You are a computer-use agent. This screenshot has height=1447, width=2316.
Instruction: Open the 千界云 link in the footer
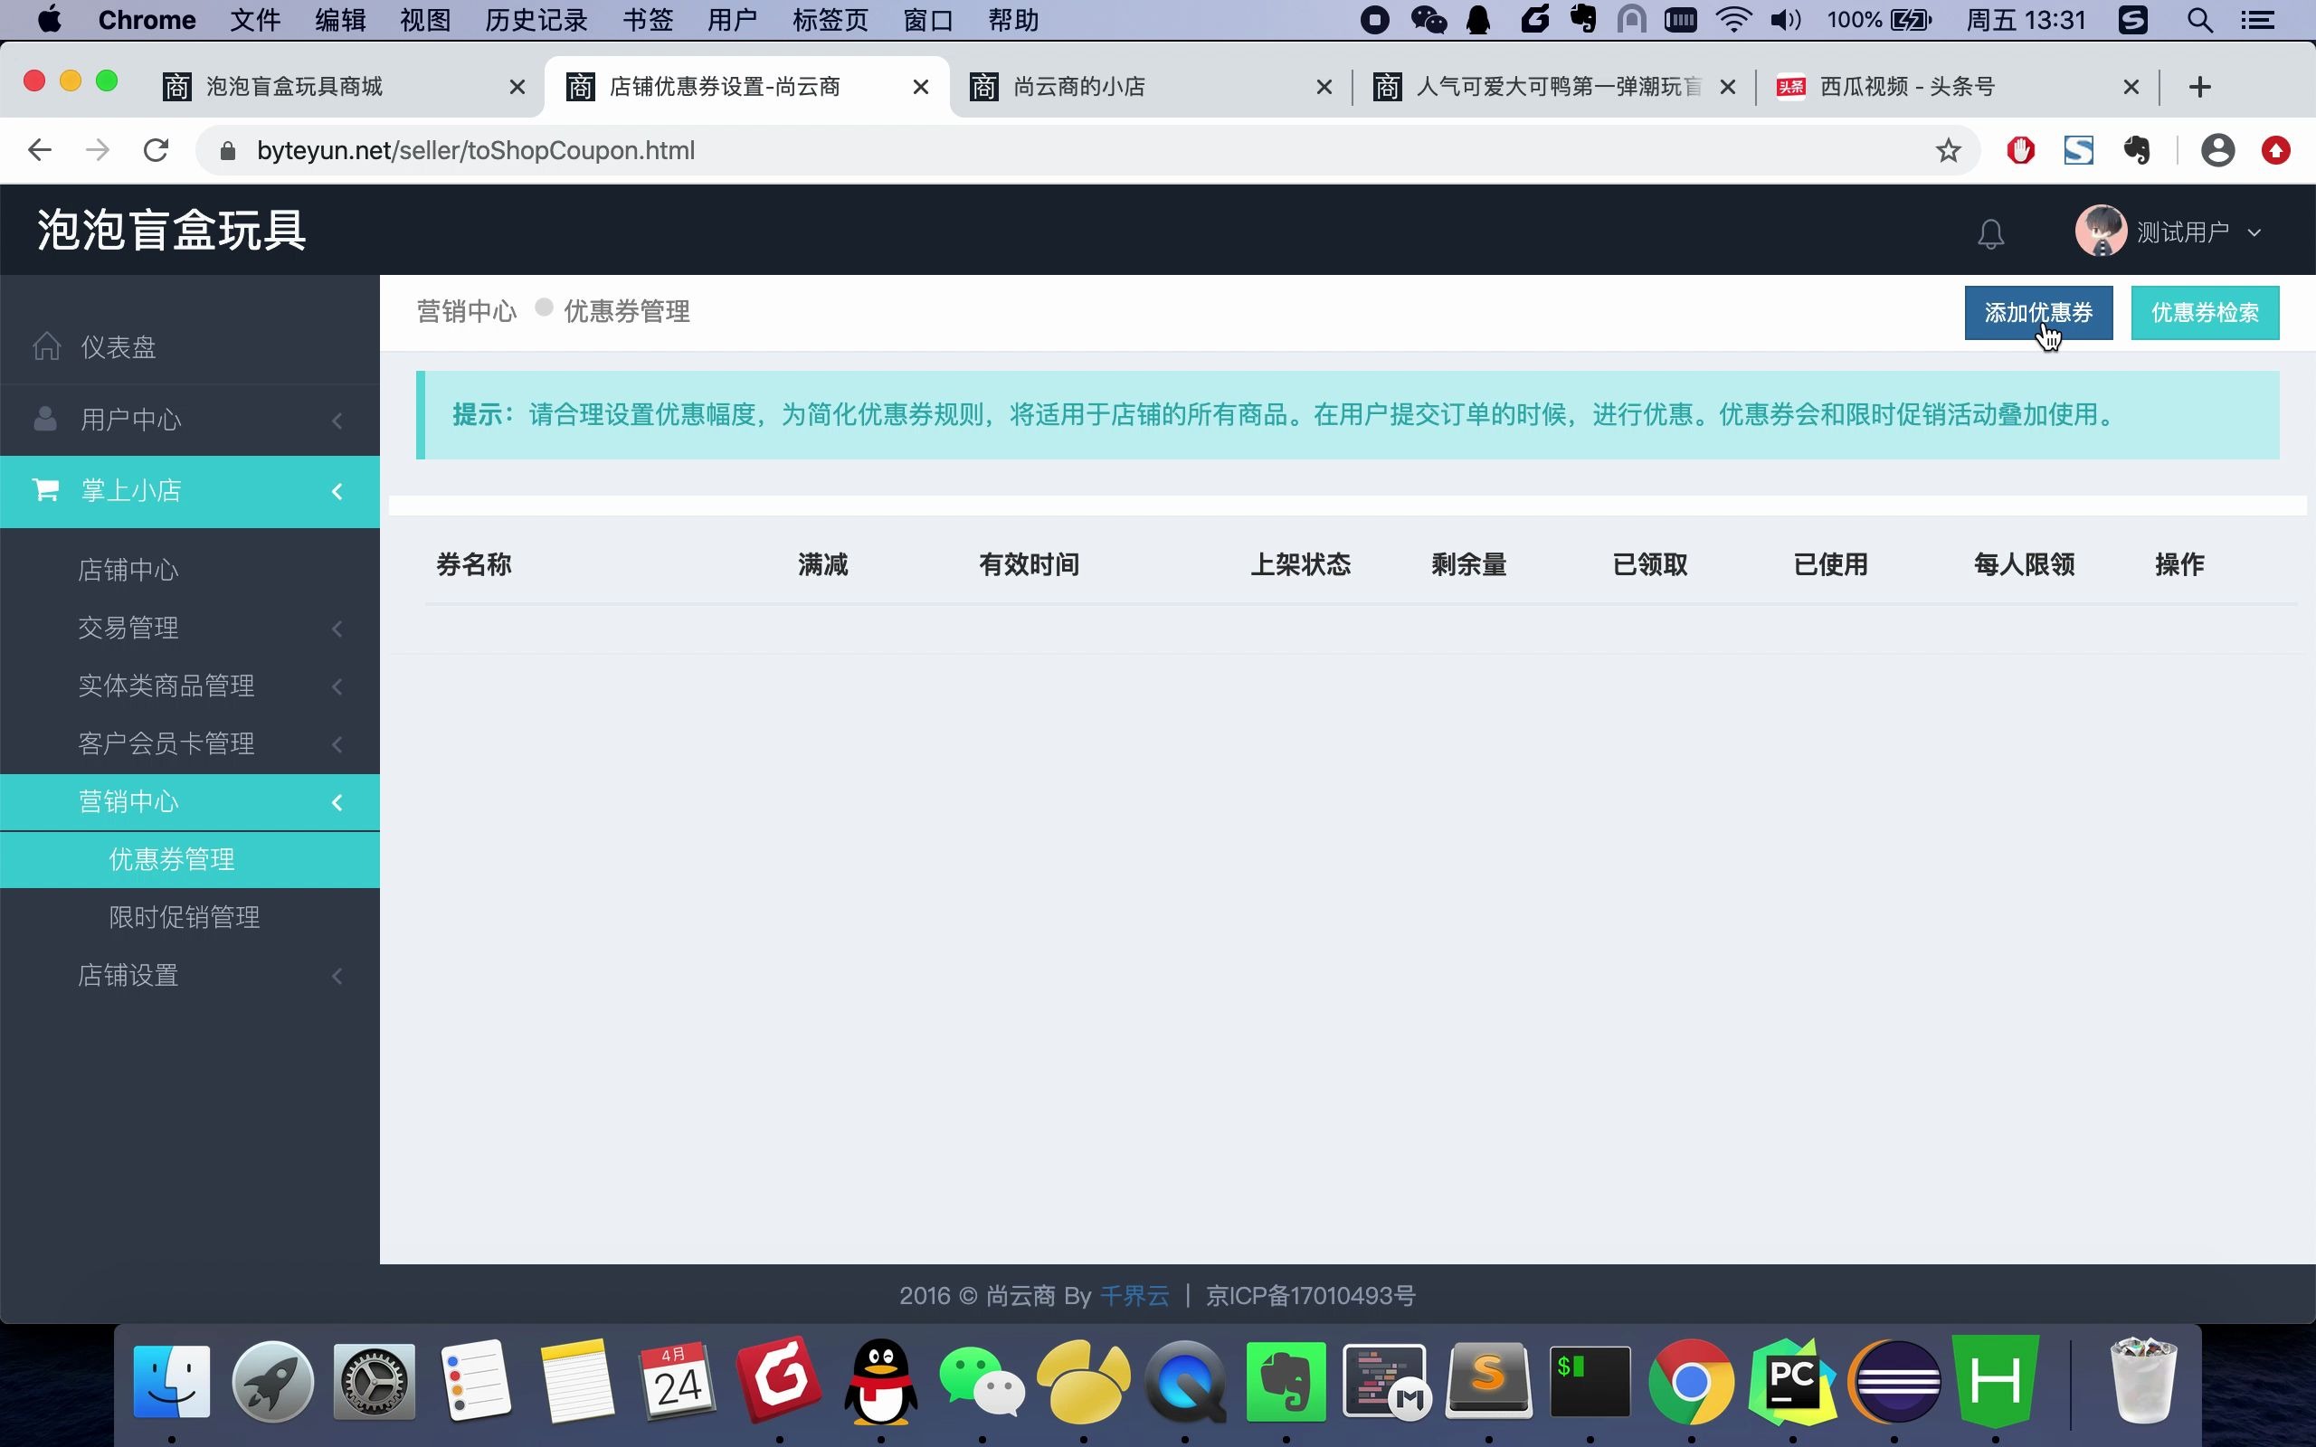1135,1295
